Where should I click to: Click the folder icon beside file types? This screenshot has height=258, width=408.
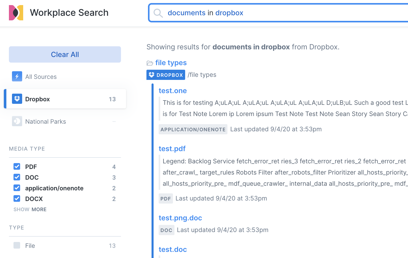point(150,63)
